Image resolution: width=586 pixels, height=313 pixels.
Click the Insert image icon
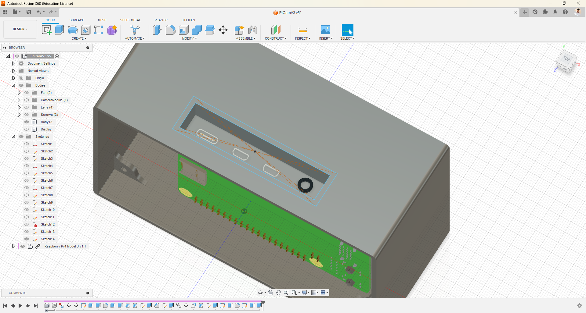[x=325, y=30]
